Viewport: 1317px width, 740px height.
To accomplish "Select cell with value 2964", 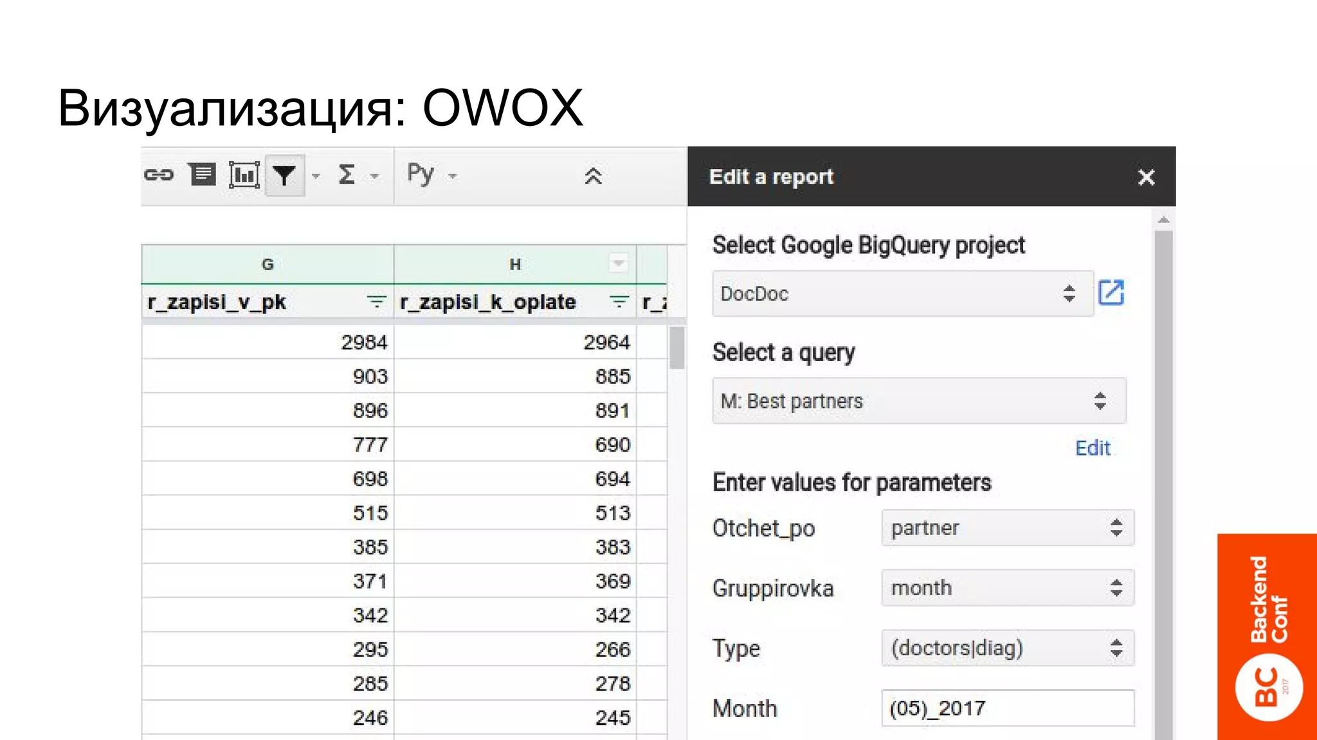I will (515, 342).
